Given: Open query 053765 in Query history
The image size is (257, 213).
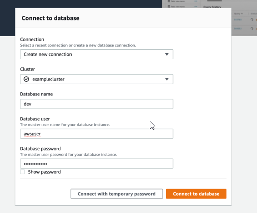Looking at the screenshot, I should point(237,19).
